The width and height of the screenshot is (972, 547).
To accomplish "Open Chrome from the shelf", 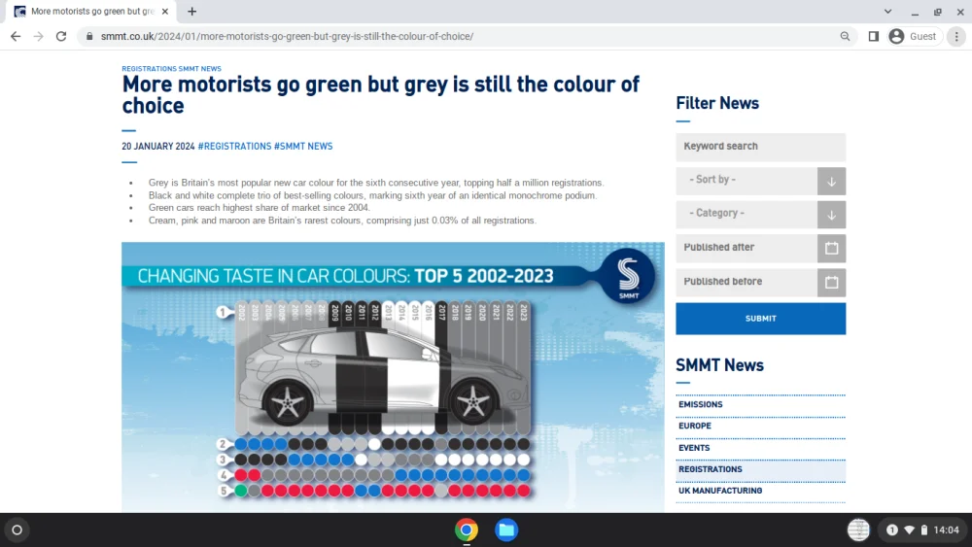I will coord(467,530).
